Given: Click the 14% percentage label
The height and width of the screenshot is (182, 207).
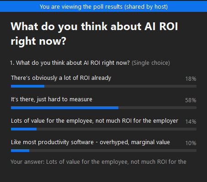Looking at the screenshot, I should (x=191, y=122).
